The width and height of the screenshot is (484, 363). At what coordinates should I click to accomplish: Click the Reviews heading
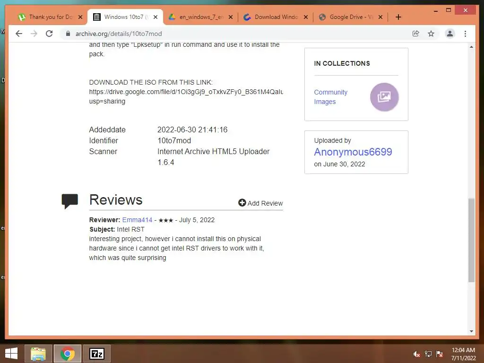click(116, 200)
